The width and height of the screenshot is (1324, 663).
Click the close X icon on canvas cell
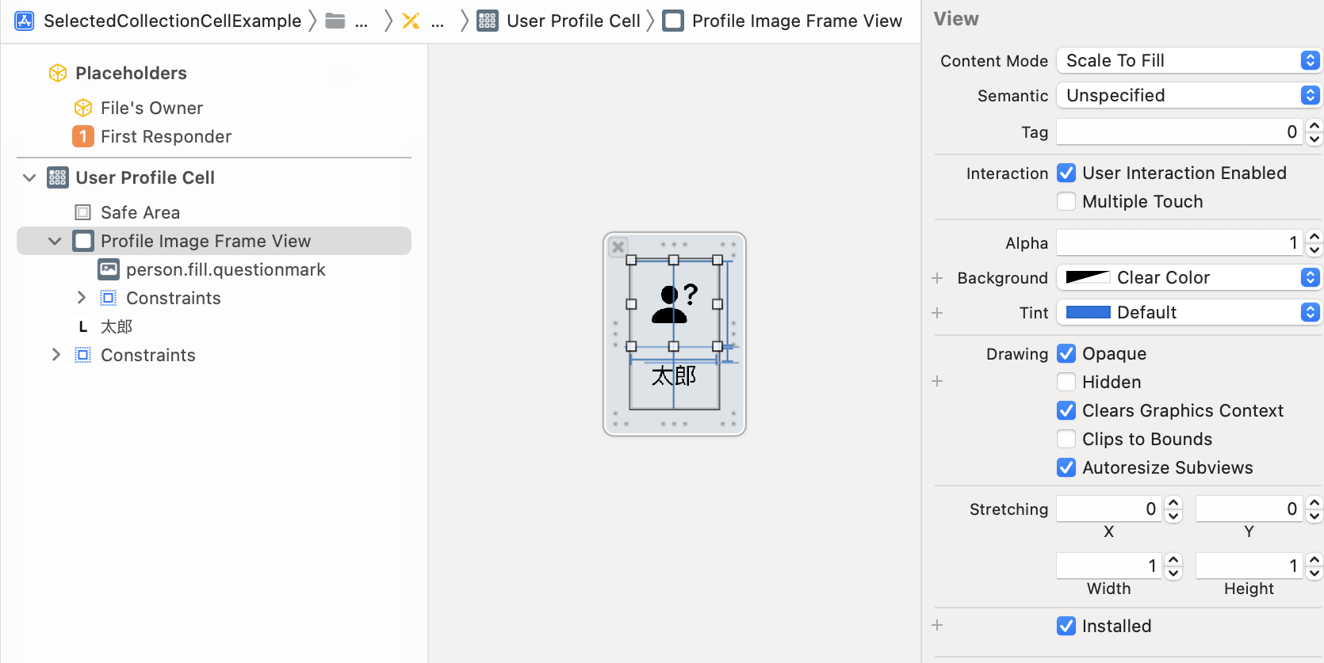(618, 246)
